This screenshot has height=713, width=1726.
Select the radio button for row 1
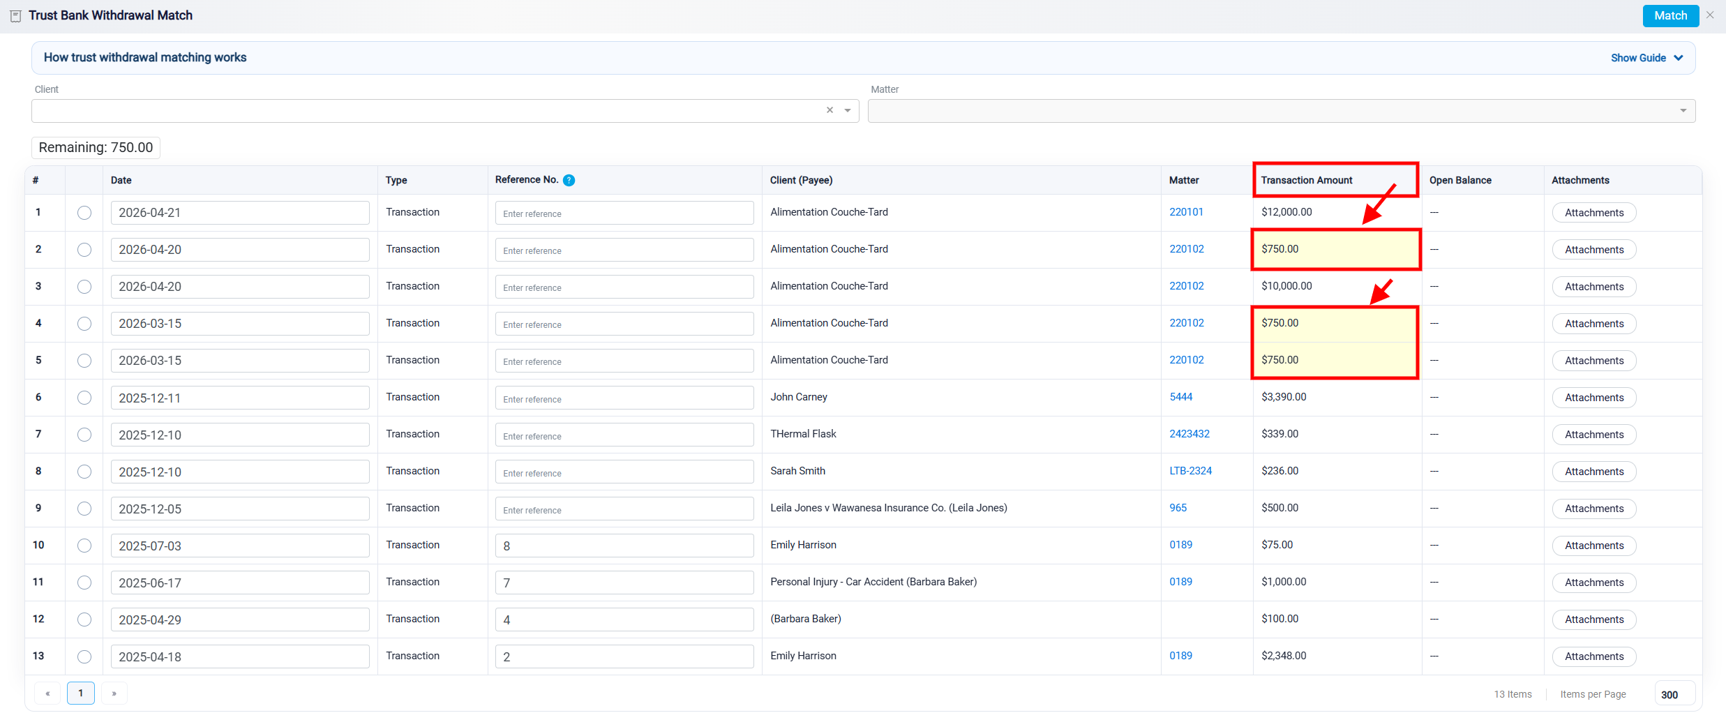84,213
